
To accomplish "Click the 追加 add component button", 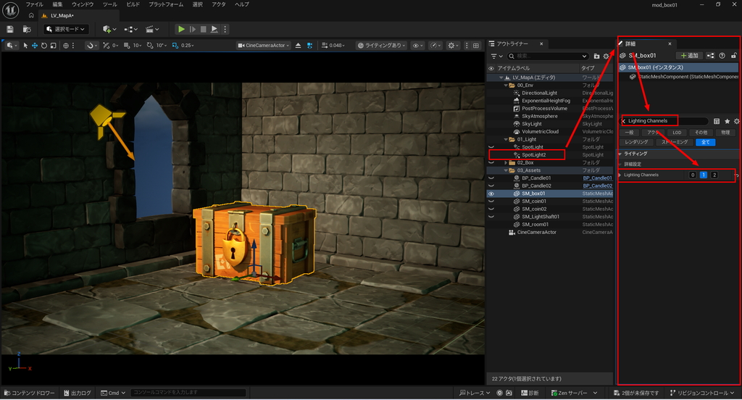I will pyautogui.click(x=690, y=56).
